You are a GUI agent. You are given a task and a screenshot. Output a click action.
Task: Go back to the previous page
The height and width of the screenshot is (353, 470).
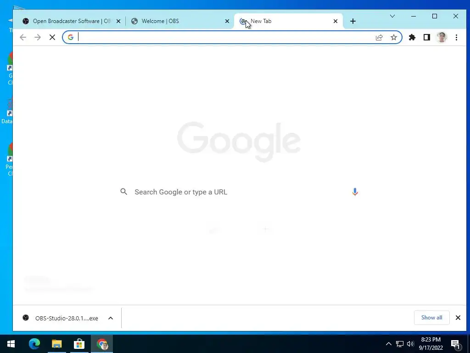[23, 37]
